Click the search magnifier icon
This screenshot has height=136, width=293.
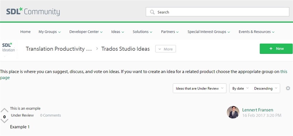152,12
